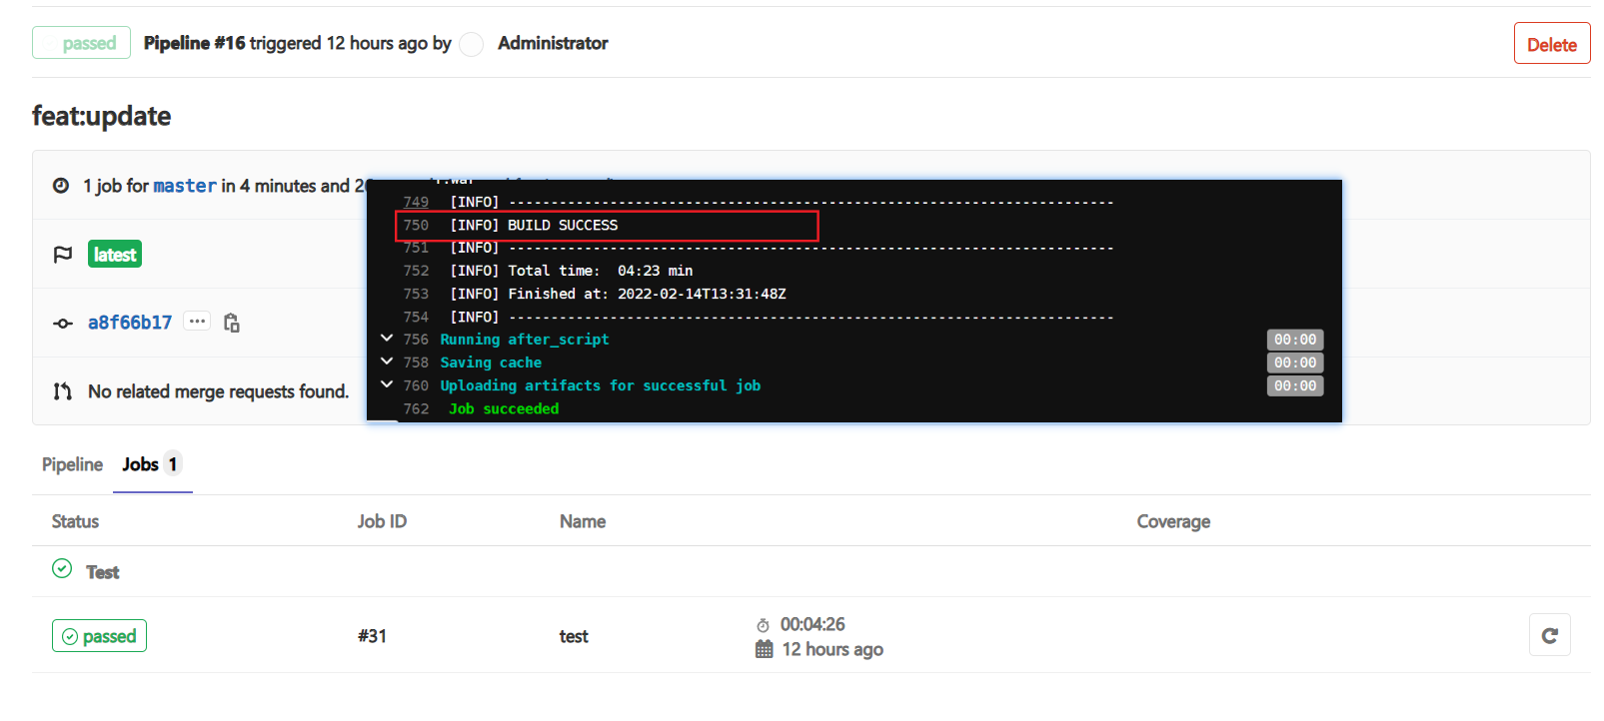Image resolution: width=1604 pixels, height=721 pixels.
Task: Click the Administrator avatar circle
Action: pos(472,44)
